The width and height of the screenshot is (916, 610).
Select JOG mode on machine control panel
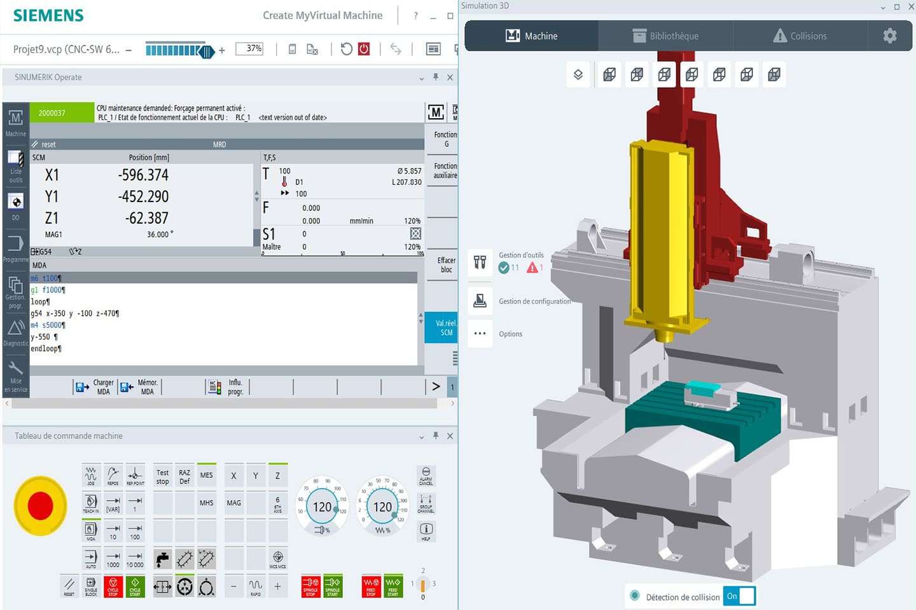(x=91, y=476)
